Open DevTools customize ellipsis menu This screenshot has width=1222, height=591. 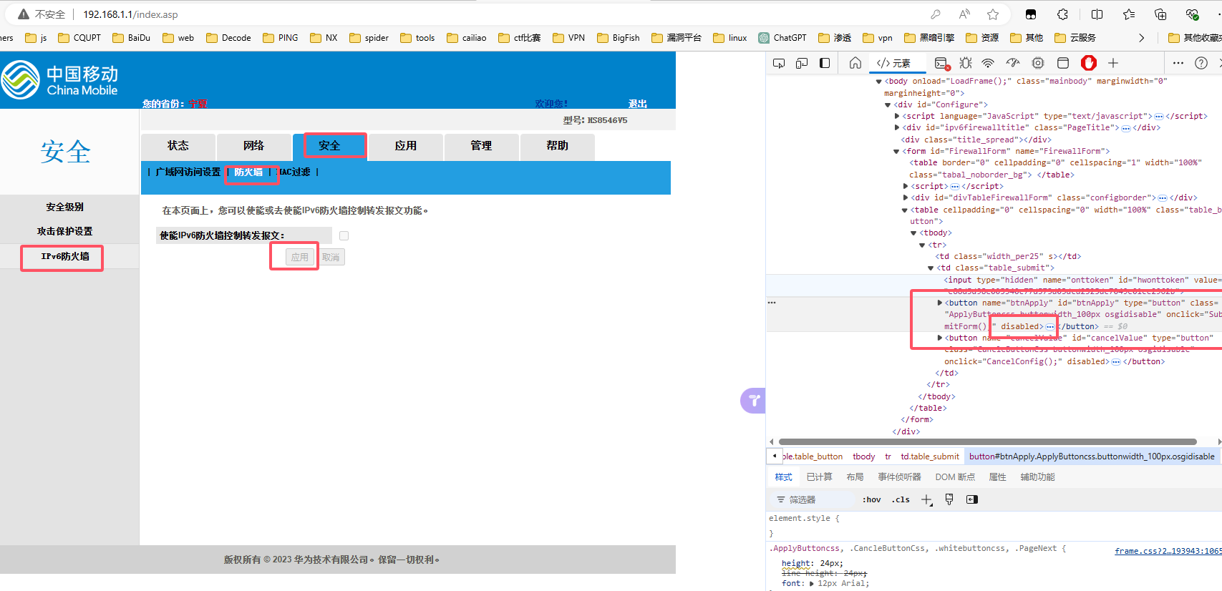click(x=1178, y=63)
